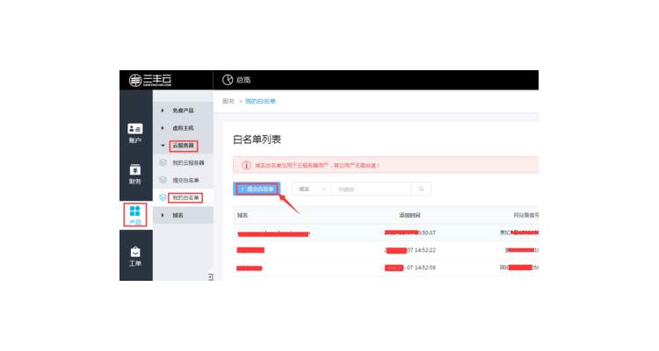Open the 总览 overview pie icon
Screen dimensions: 659x351
tap(228, 80)
